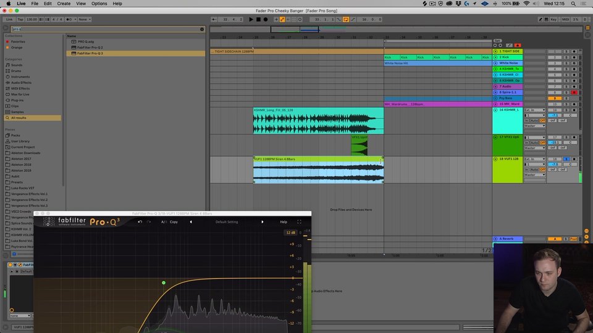This screenshot has width=593, height=333.
Task: Open the File menu
Action: pyautogui.click(x=35, y=4)
